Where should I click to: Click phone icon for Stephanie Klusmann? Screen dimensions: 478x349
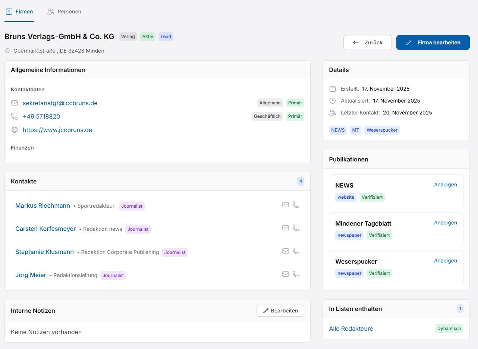tap(296, 251)
